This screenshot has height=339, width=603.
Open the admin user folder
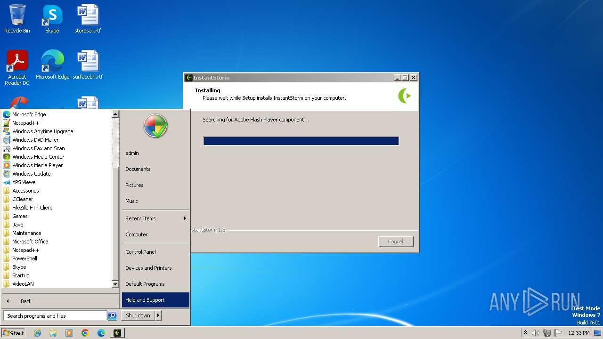click(x=155, y=153)
